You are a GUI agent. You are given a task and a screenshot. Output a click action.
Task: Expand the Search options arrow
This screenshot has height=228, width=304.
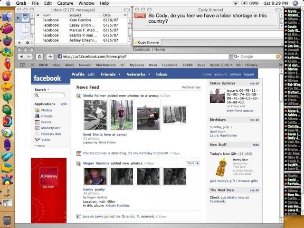coord(48,90)
